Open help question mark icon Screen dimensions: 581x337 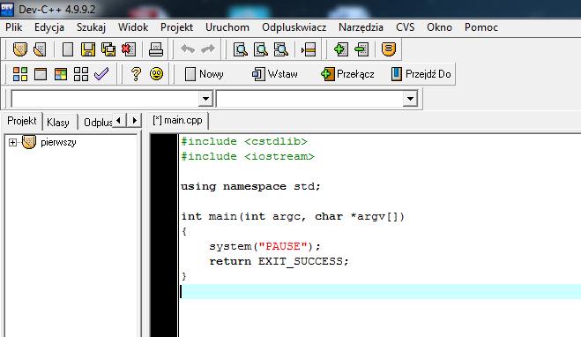136,74
